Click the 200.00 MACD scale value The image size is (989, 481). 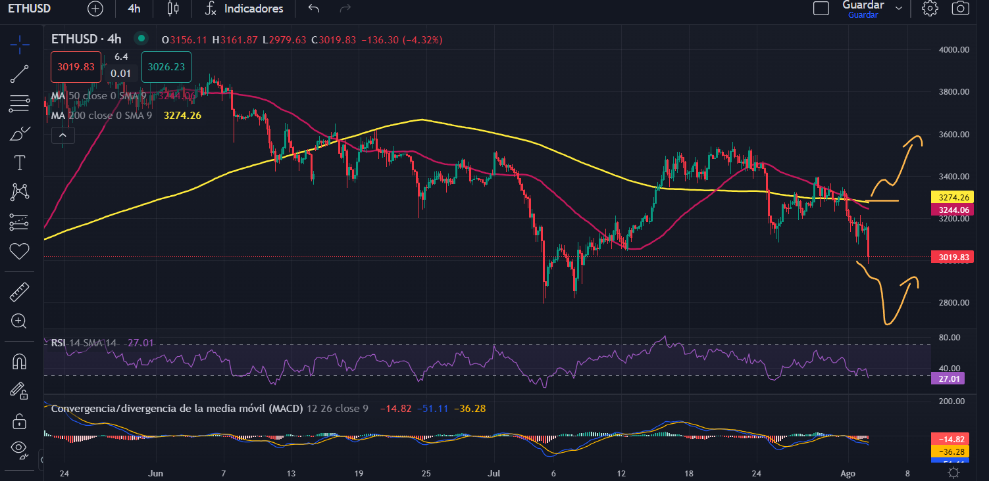pos(950,401)
